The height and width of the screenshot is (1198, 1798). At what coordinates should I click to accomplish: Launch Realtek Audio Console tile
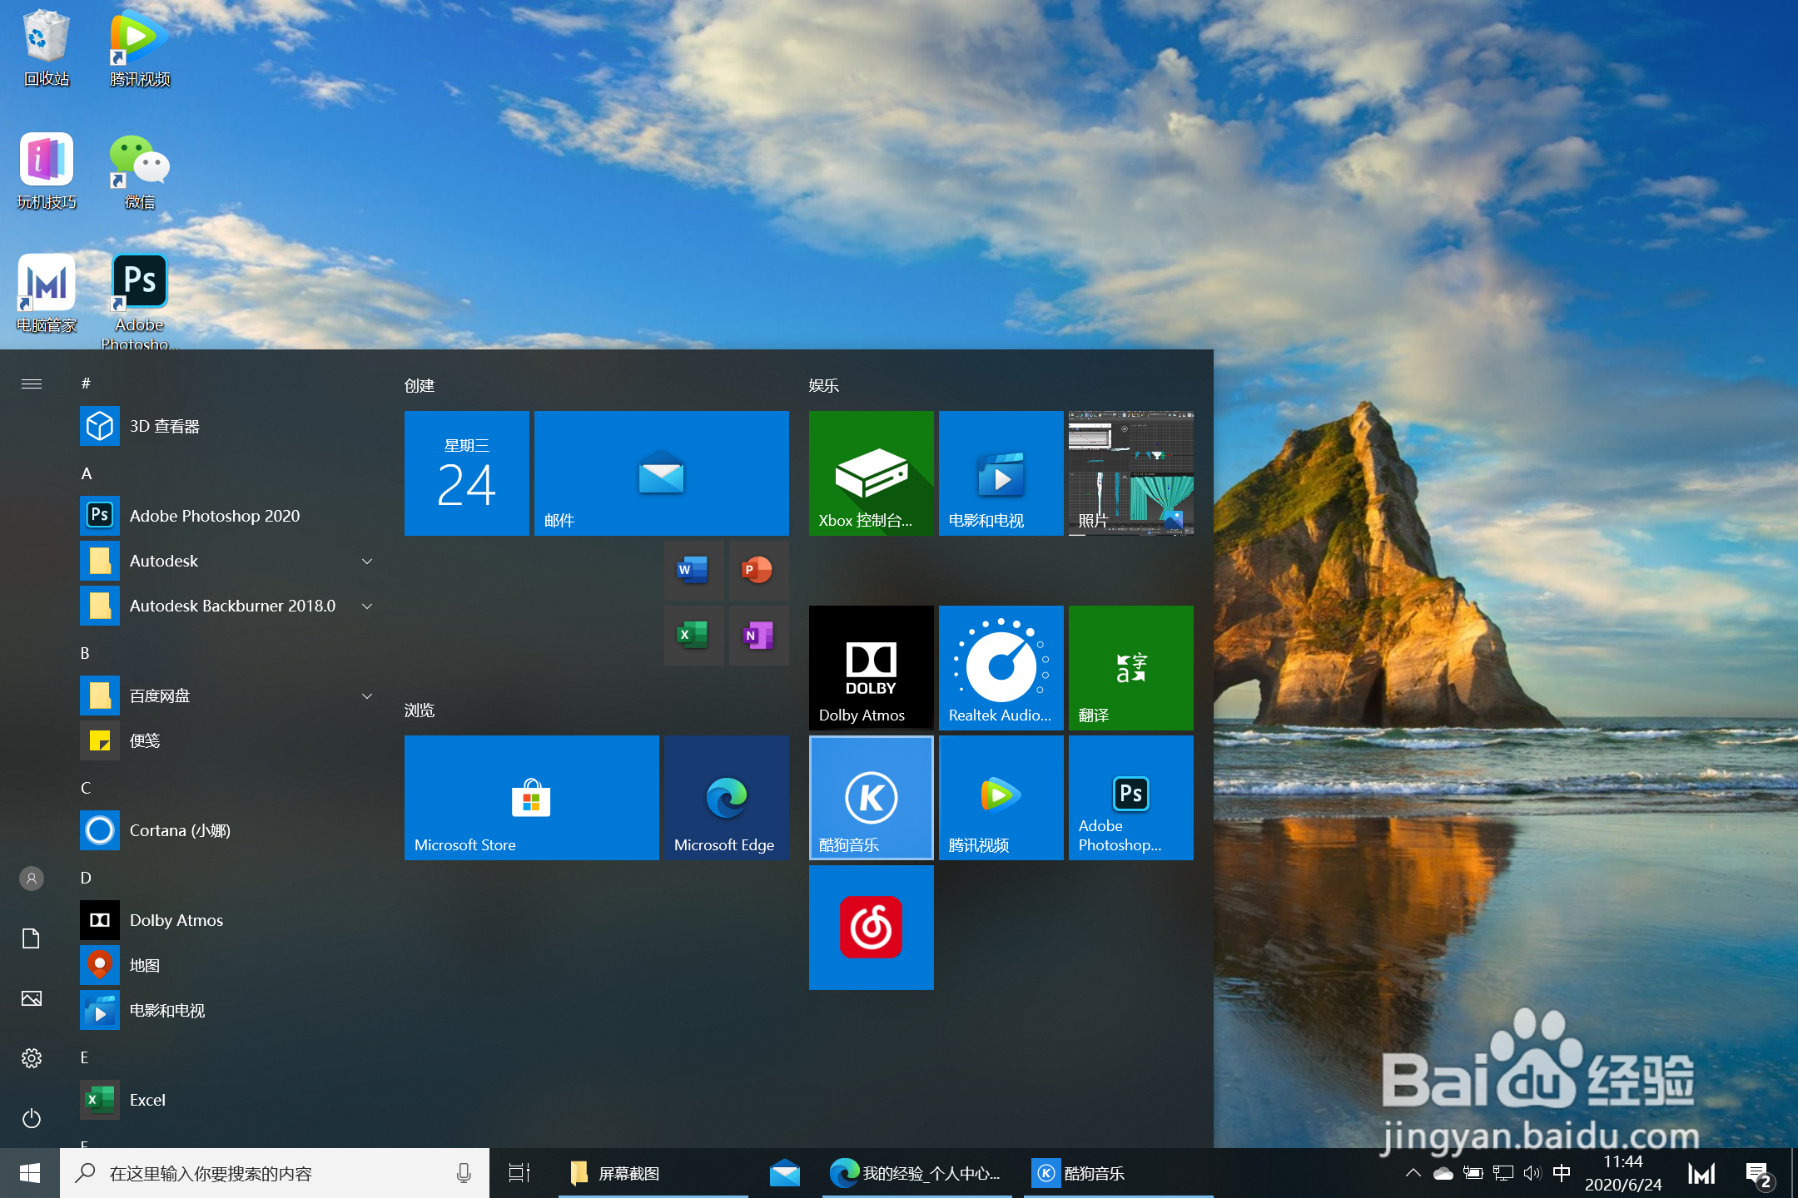coord(1001,667)
